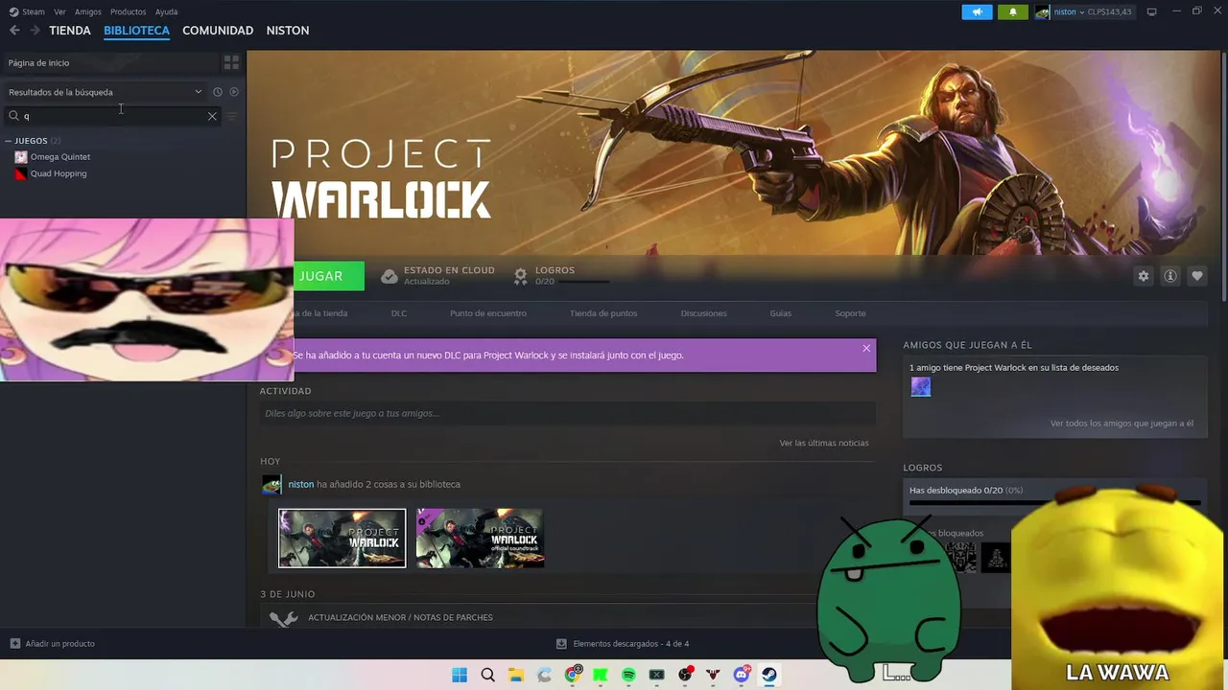This screenshot has height=690, width=1228.
Task: Open Discord from the taskbar
Action: [742, 675]
